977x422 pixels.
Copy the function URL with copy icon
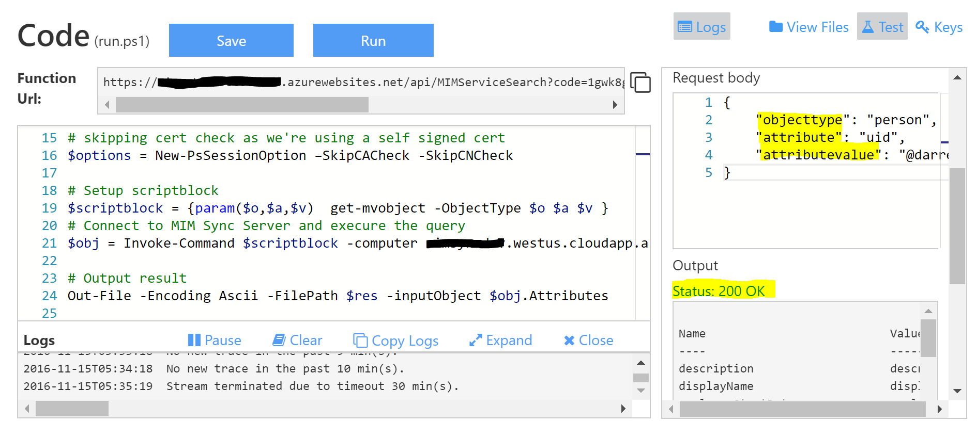coord(640,83)
